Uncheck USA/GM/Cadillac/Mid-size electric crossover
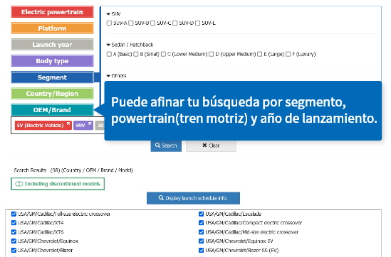 [x=202, y=232]
